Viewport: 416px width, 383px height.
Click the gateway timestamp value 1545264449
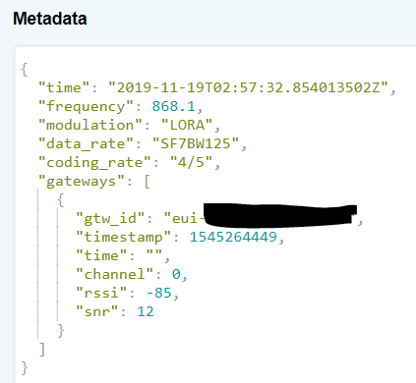[233, 237]
